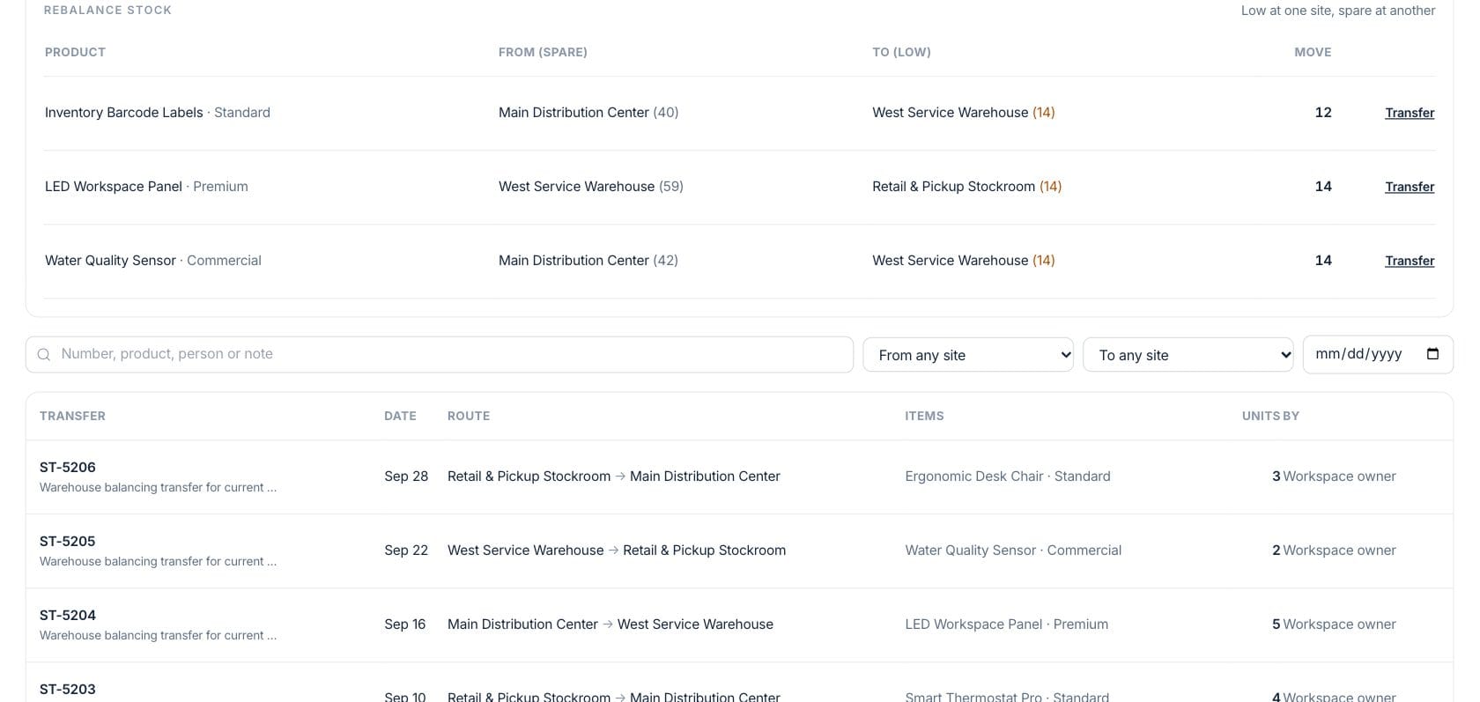The image size is (1480, 702).
Task: Click 'Ergonomic Desk Chair · Standard' item
Action: tap(1008, 477)
